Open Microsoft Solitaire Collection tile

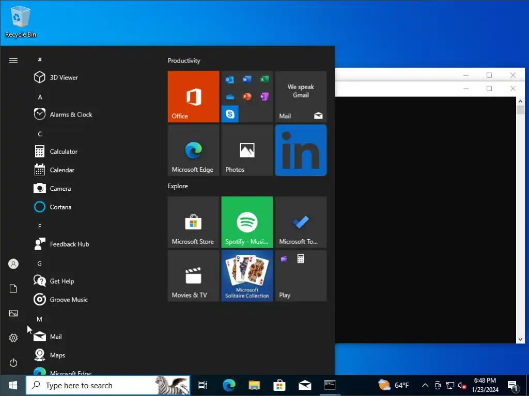pyautogui.click(x=247, y=276)
